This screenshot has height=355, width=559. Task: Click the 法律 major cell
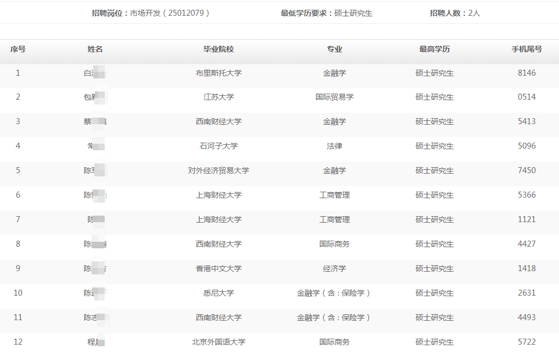point(334,146)
